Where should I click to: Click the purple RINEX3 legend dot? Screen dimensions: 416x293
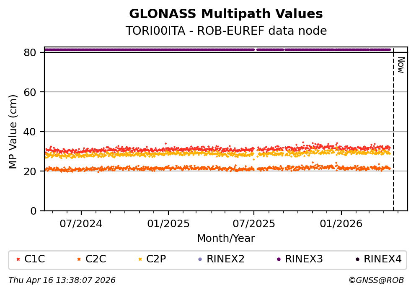[279, 259]
